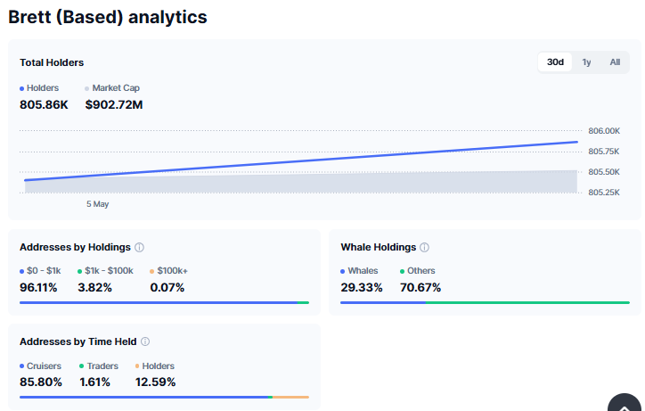Click the green Others segment of Whale bar
The width and height of the screenshot is (645, 411).
(x=527, y=303)
